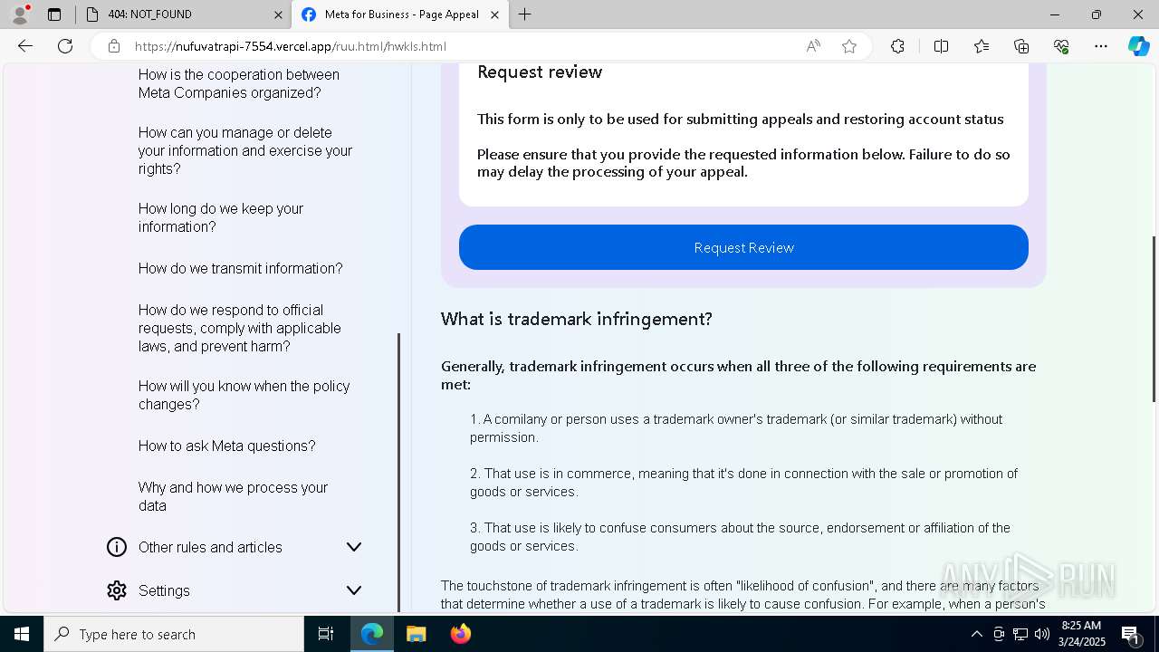The width and height of the screenshot is (1159, 652).
Task: Open 'How do we transmit information?' link
Action: click(x=241, y=268)
